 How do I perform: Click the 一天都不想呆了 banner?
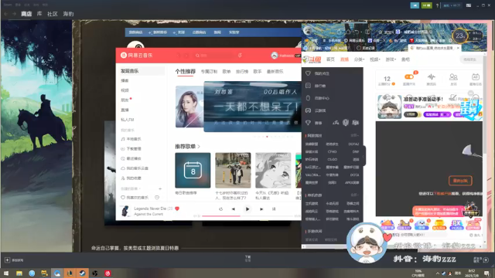(253, 107)
